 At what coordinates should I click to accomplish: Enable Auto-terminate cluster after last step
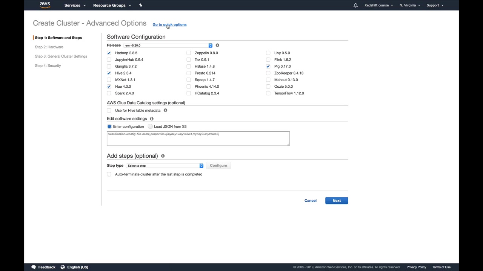[x=109, y=174]
